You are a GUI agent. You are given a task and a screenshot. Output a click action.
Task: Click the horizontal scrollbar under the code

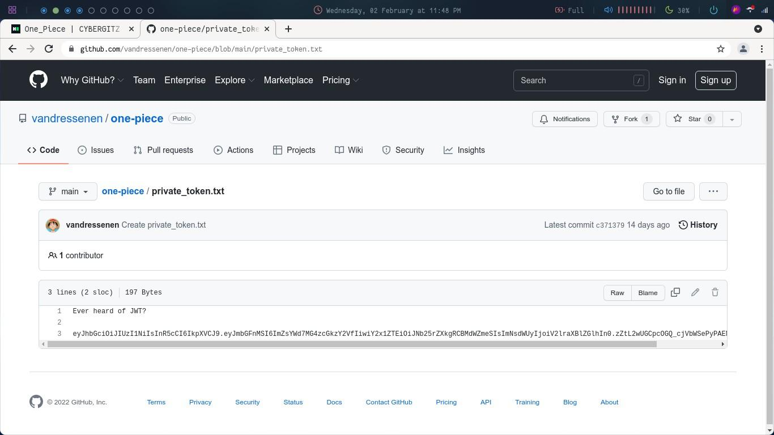[x=352, y=344]
